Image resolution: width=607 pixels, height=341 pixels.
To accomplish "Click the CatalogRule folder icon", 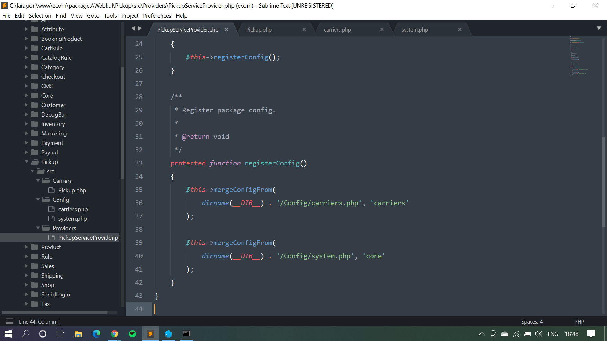I will click(x=35, y=57).
